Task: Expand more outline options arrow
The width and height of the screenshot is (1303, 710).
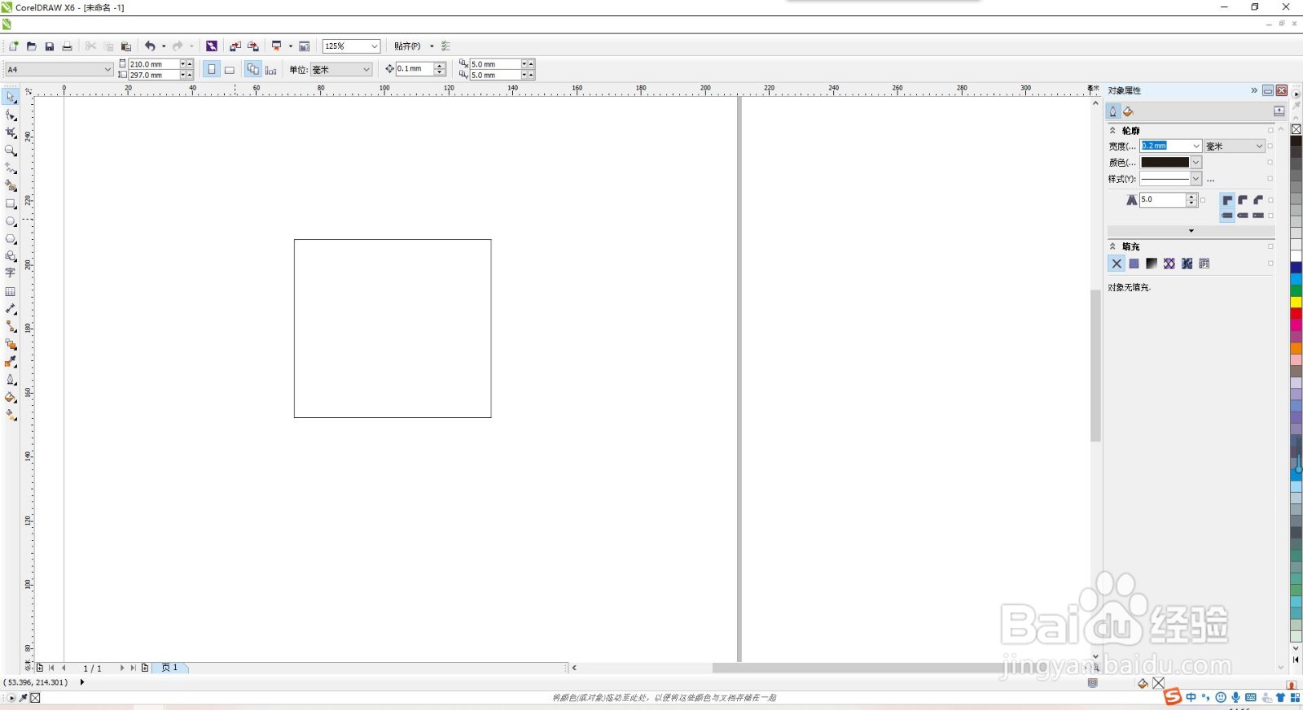Action: point(1191,231)
